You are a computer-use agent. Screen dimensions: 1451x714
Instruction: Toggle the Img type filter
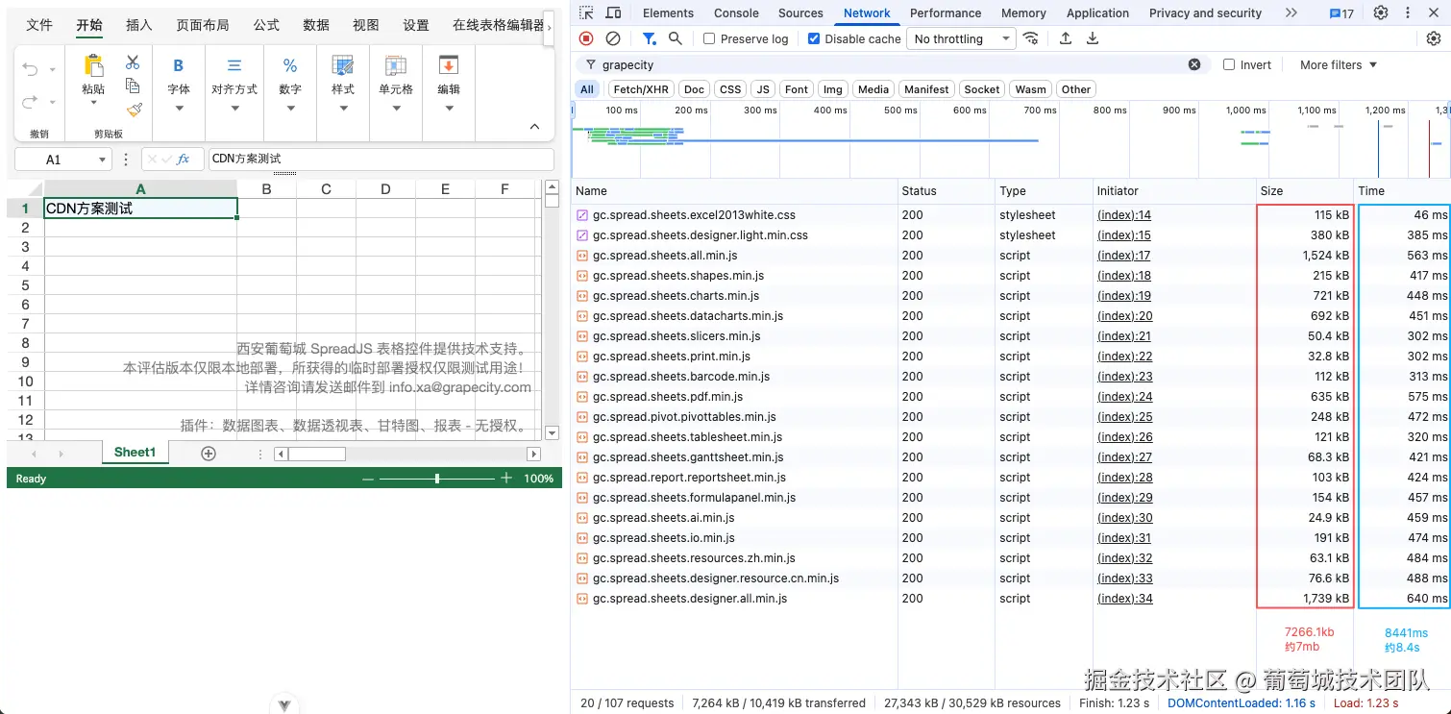833,89
